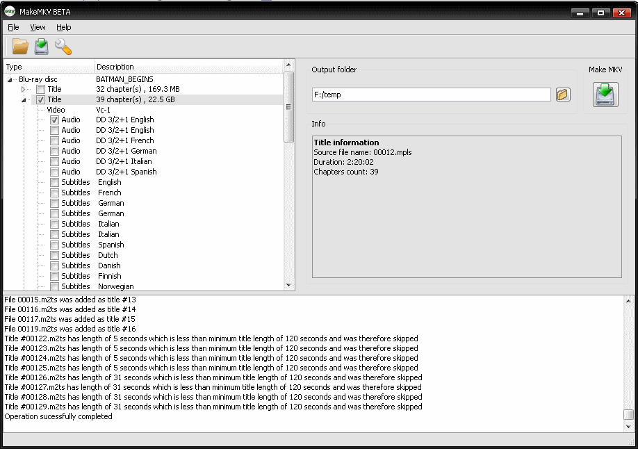
Task: Collapse the Blu-ray disc tree node
Action: [x=10, y=80]
